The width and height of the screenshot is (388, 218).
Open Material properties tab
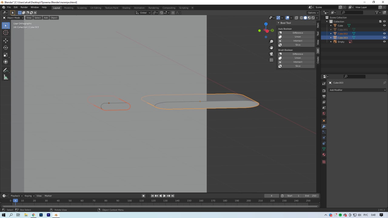click(324, 155)
